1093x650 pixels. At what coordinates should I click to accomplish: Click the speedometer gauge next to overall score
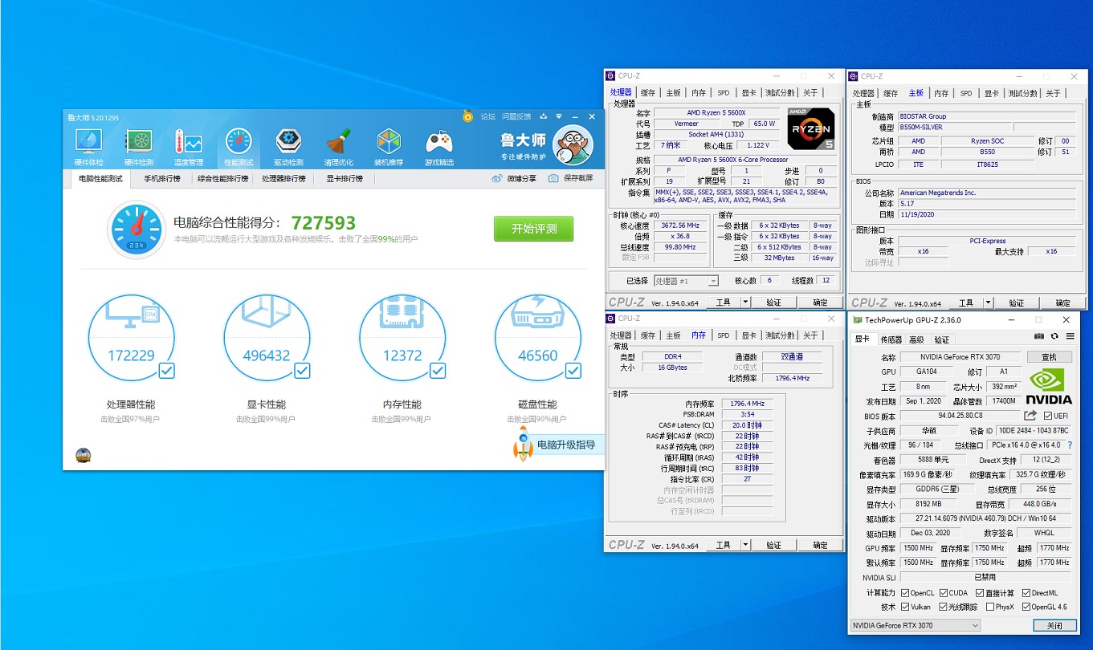[x=135, y=230]
